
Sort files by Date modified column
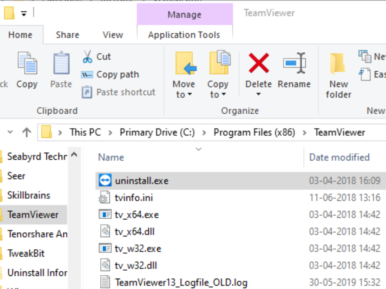(x=339, y=157)
